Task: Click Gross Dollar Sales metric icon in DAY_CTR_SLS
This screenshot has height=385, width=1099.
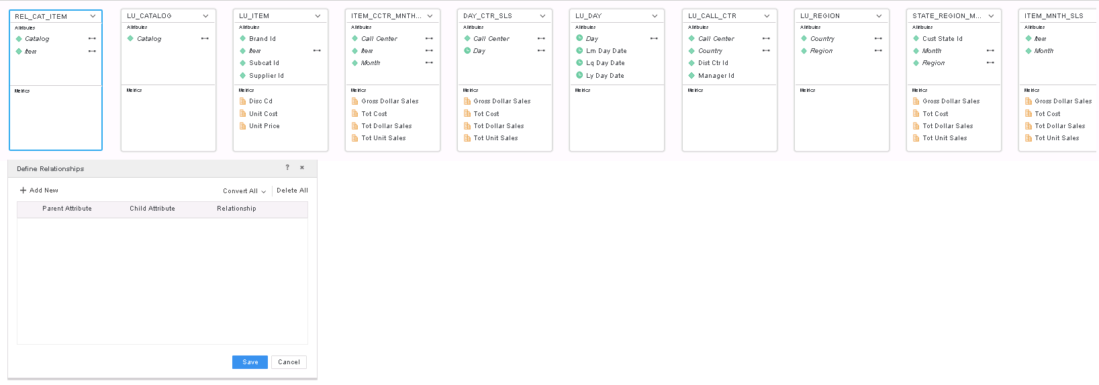Action: click(467, 101)
